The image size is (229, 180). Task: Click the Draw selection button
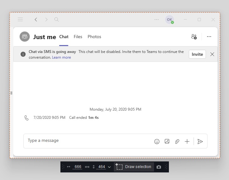point(134,167)
